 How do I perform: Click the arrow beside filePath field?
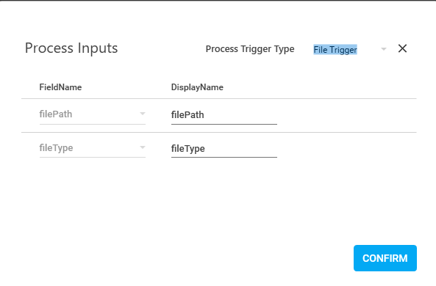point(143,114)
